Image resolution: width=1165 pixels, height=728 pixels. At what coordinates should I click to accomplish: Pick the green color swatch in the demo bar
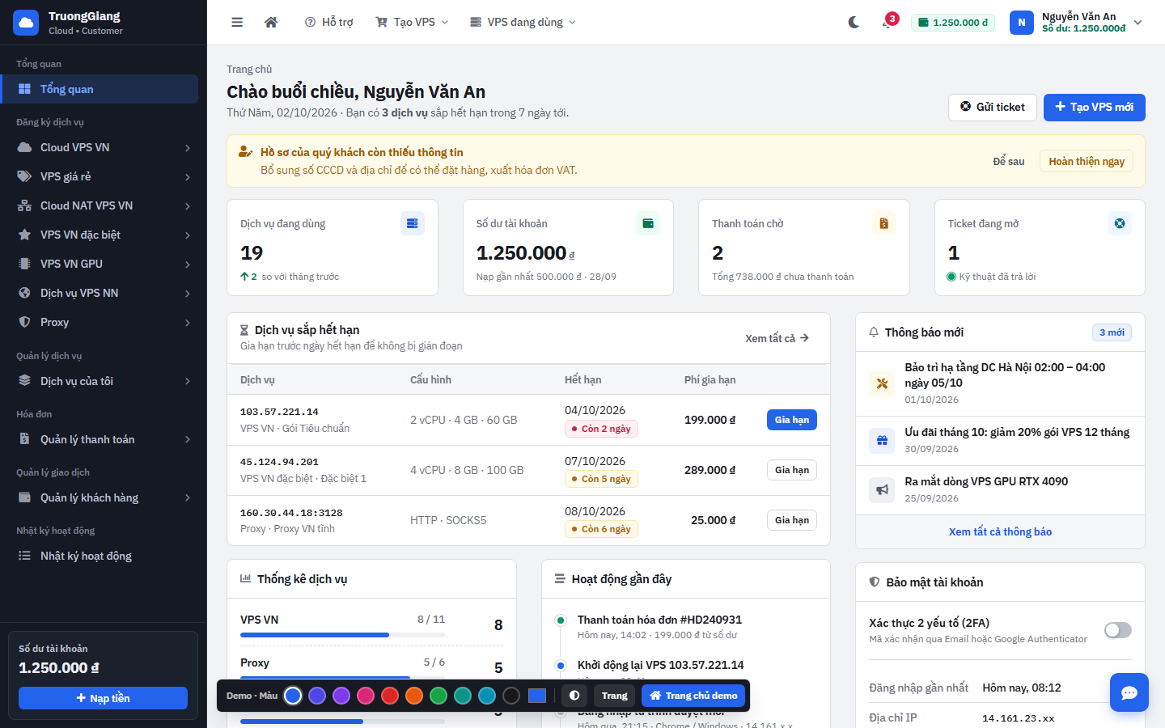(438, 696)
